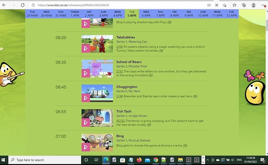Open Cortana circle on taskbar
Viewport: 268px width, 165px height.
pos(86,160)
